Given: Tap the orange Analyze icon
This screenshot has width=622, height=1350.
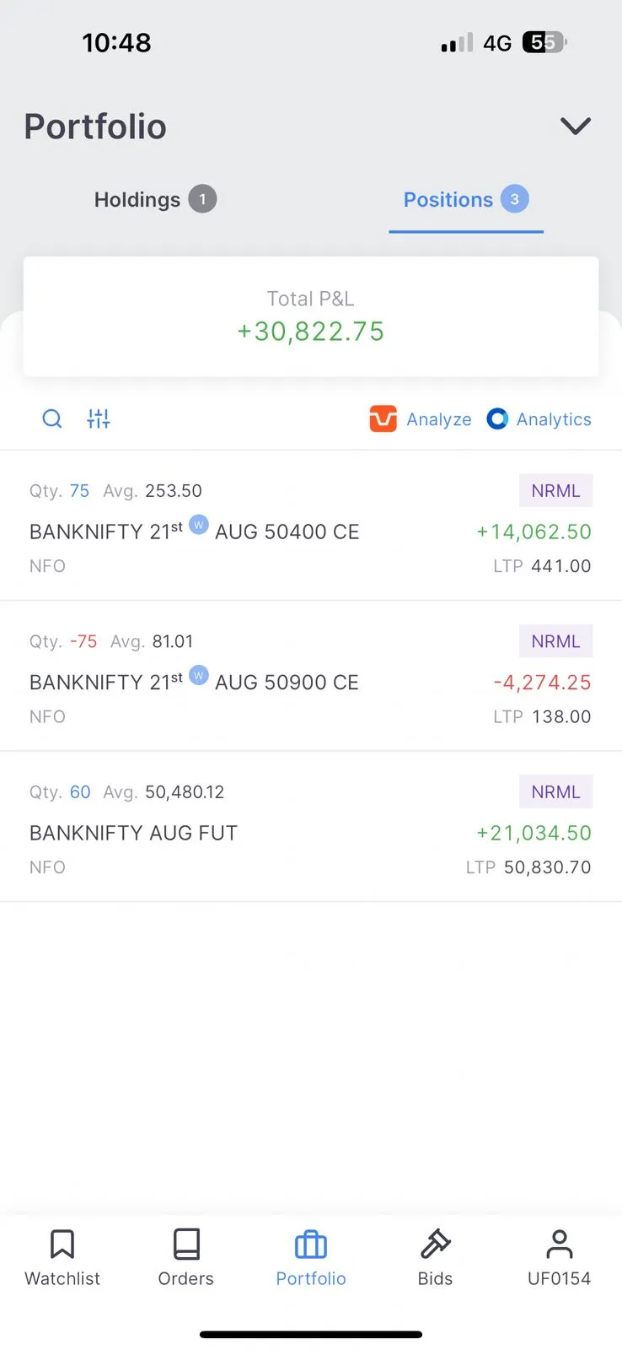Looking at the screenshot, I should (383, 418).
